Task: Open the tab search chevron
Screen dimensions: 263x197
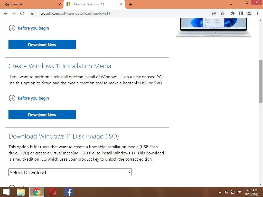Action: (231, 4)
